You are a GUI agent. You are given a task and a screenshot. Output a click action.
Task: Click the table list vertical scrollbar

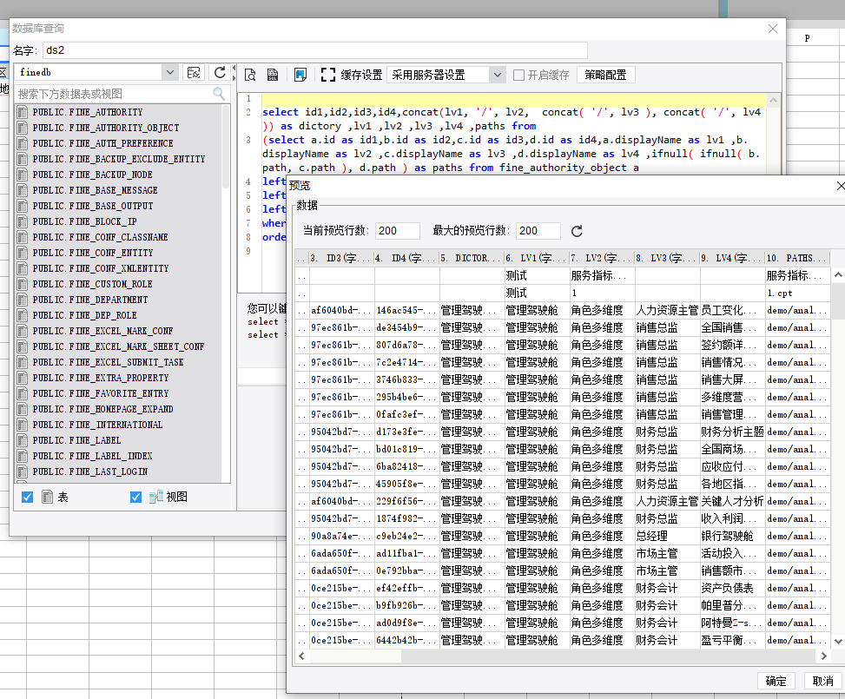click(226, 147)
